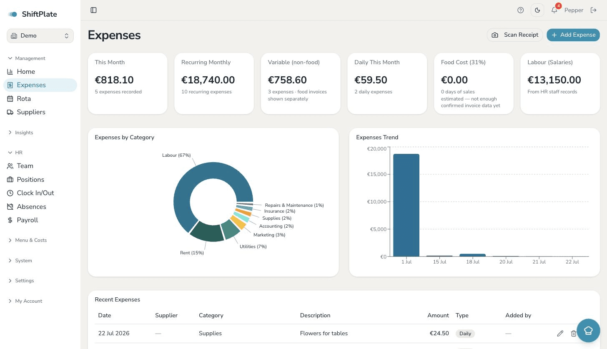This screenshot has width=607, height=349.
Task: Click the Payroll dollar icon
Action: click(10, 220)
